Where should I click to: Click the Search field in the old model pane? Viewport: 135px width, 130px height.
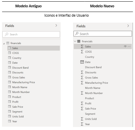pos(31,34)
